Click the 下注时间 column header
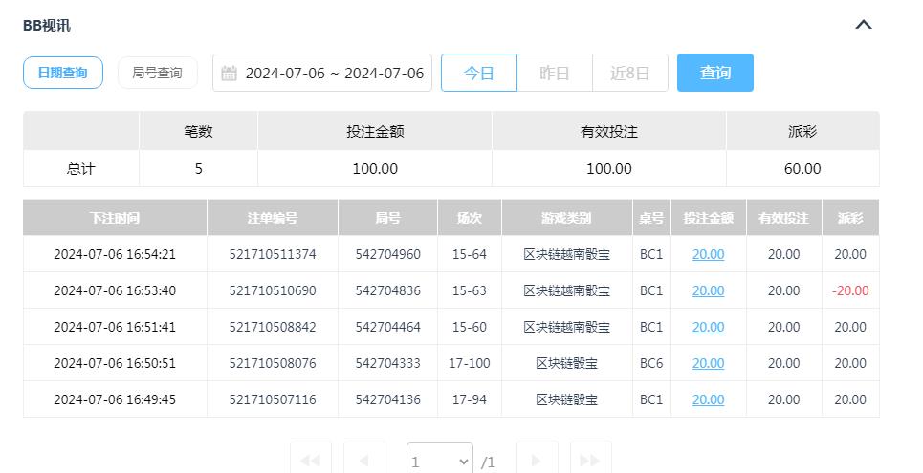The image size is (923, 473). 115,218
